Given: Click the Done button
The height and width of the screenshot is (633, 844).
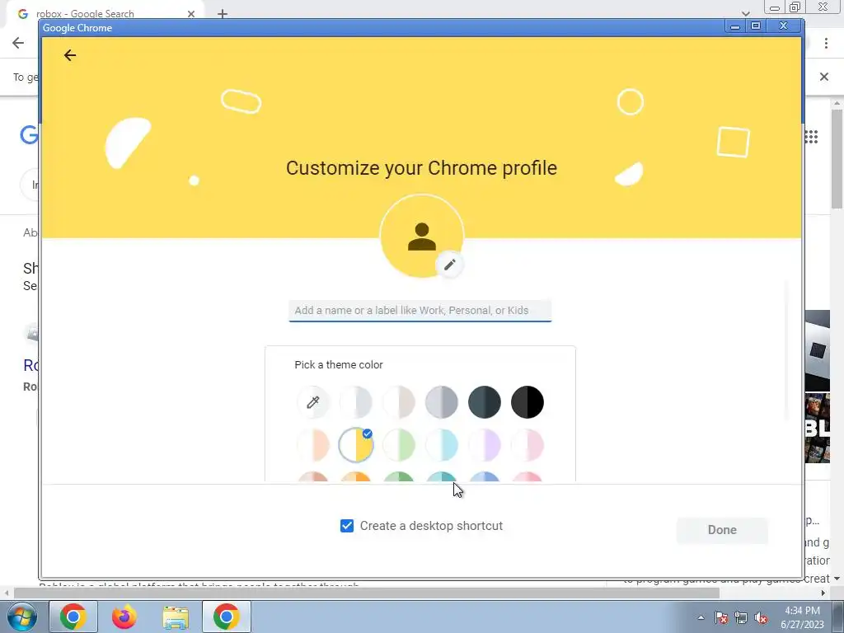Looking at the screenshot, I should click(x=722, y=530).
